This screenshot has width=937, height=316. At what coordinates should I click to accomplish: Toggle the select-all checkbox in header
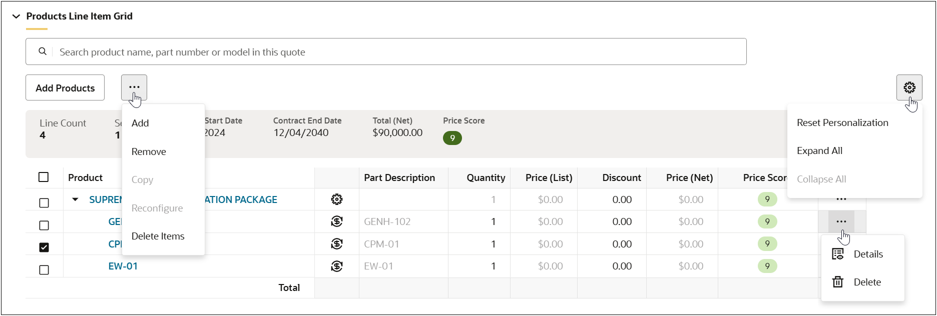pos(44,177)
